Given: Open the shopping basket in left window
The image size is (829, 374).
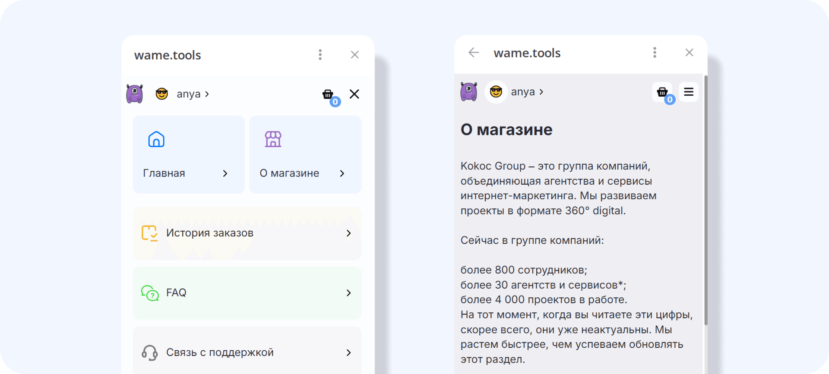Looking at the screenshot, I should pyautogui.click(x=328, y=94).
